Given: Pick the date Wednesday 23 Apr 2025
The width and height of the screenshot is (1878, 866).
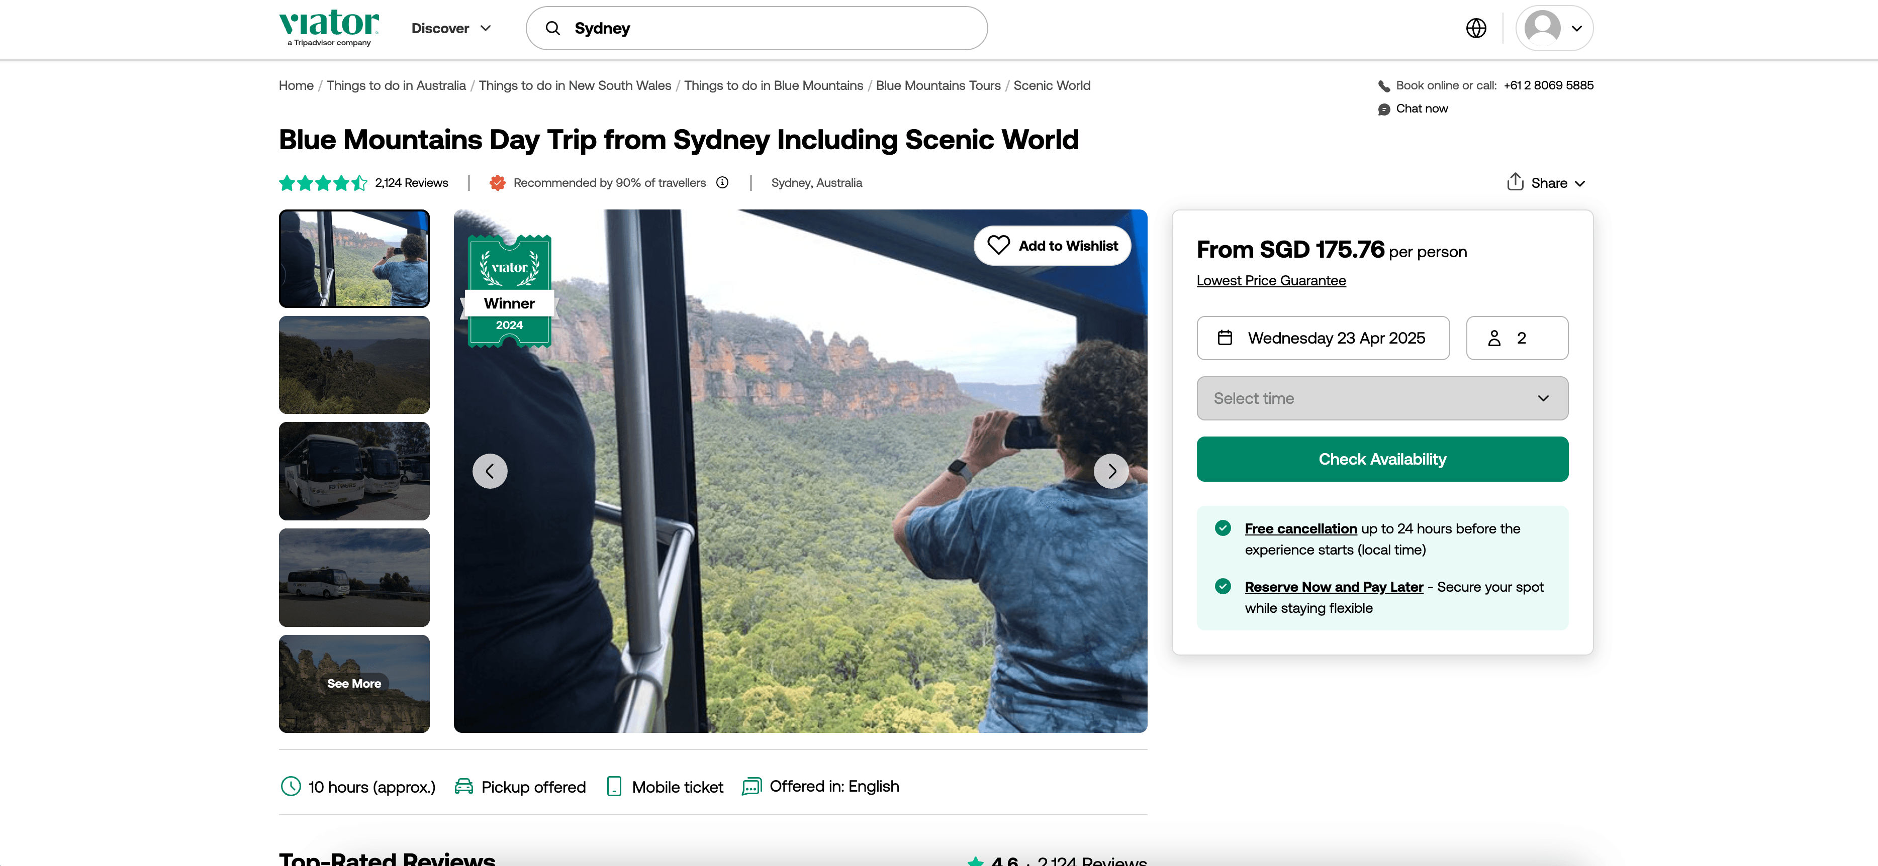Looking at the screenshot, I should coord(1323,338).
